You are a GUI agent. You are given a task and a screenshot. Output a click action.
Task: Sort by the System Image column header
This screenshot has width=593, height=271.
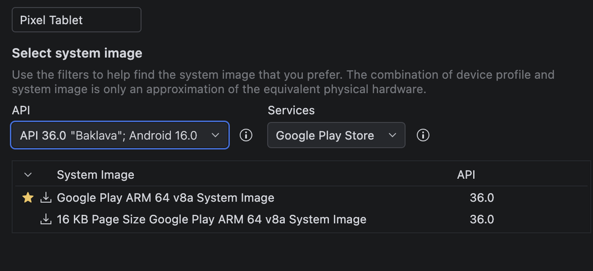tap(96, 175)
